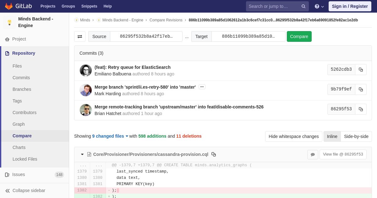
Task: Switch diff view to Side-by-side
Action: [x=356, y=136]
